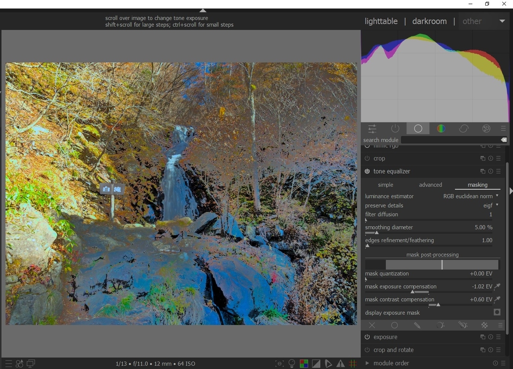
Task: Go to darkroom view
Action: tap(429, 21)
